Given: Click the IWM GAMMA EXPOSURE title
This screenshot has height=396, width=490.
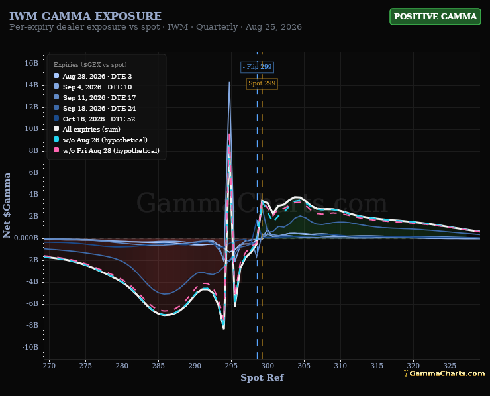Looking at the screenshot, I should coord(85,16).
